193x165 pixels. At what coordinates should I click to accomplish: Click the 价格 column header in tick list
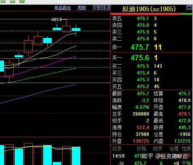click(141, 149)
